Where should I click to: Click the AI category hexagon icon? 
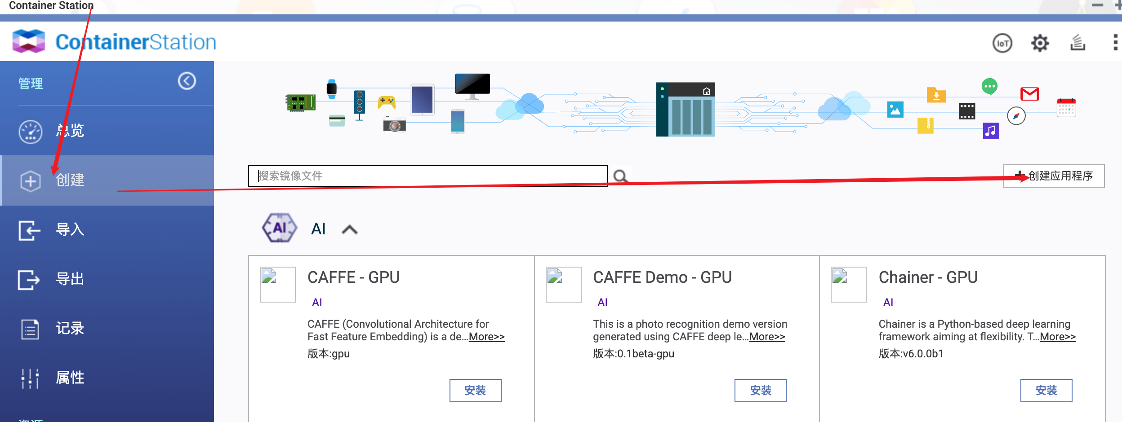tap(279, 228)
